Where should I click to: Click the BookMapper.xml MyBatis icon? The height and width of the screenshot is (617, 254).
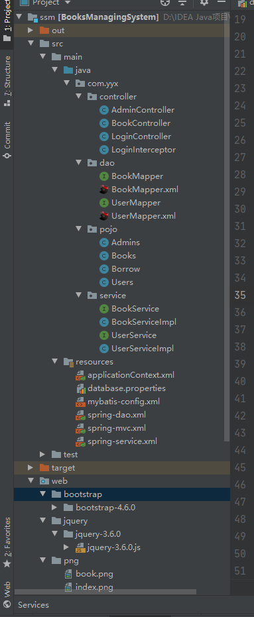[x=104, y=190]
